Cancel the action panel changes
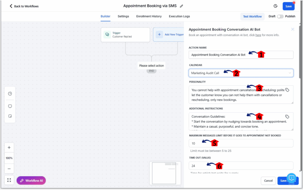The width and height of the screenshot is (303, 190). click(268, 181)
